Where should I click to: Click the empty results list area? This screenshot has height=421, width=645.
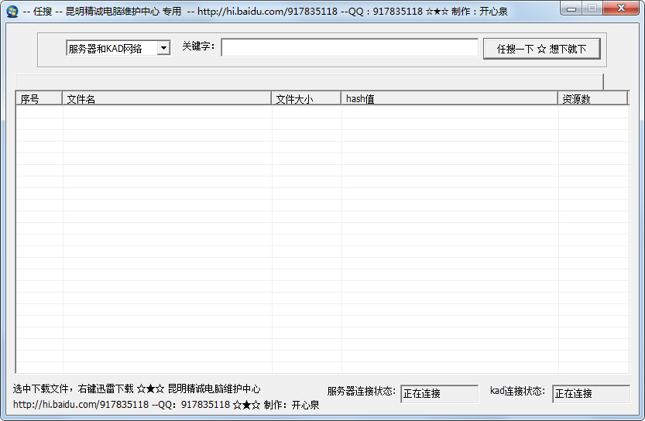[x=321, y=240]
